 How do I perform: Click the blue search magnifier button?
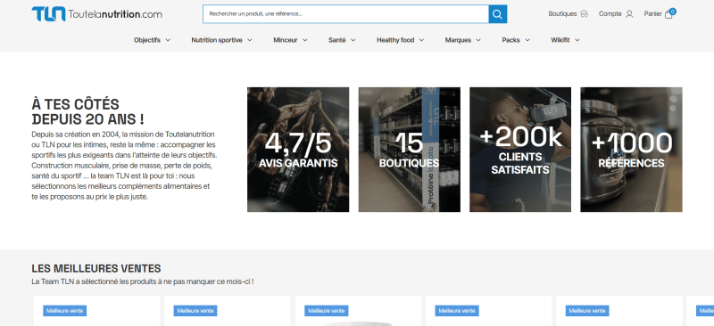point(498,14)
